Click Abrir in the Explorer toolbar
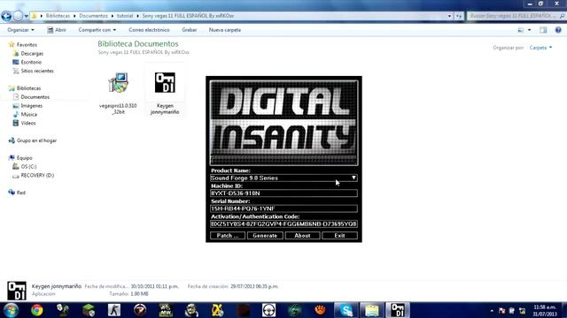 click(x=57, y=30)
